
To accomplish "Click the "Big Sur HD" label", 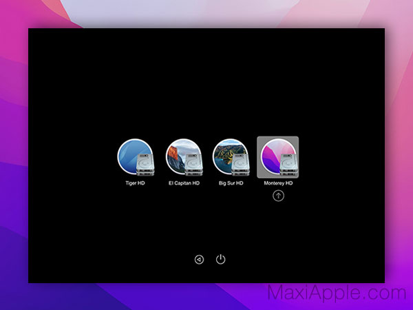I will coord(231,183).
